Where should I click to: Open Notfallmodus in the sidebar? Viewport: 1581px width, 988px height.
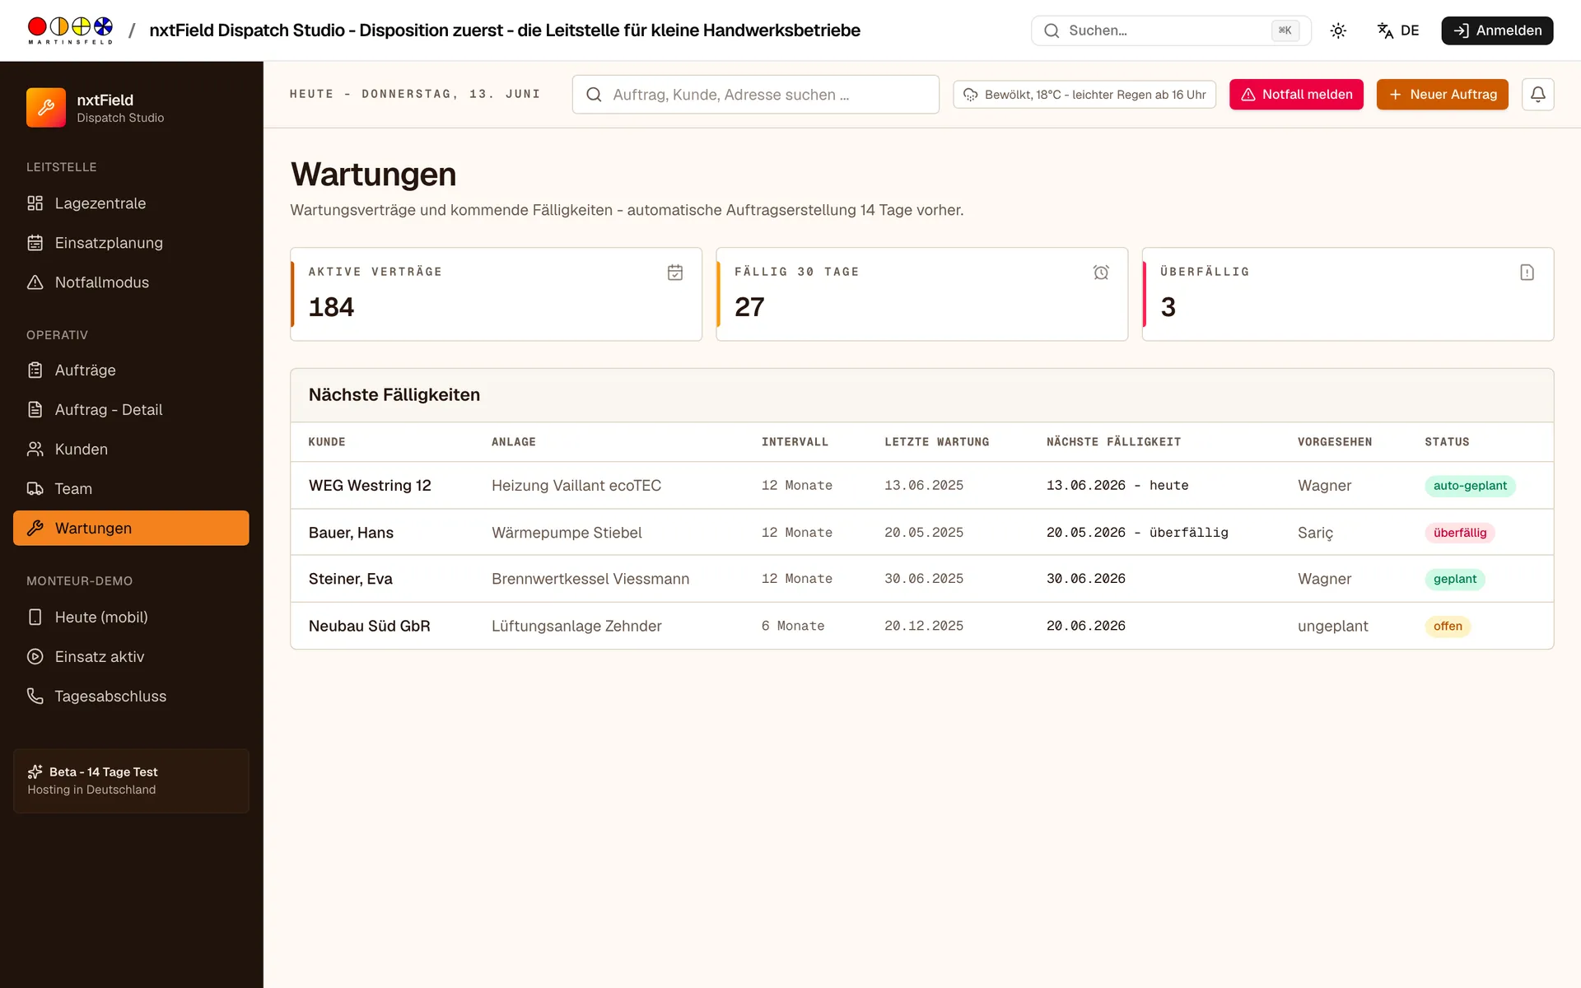tap(131, 282)
